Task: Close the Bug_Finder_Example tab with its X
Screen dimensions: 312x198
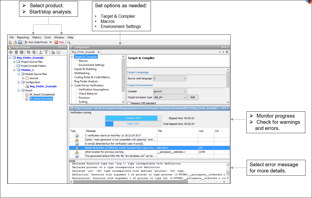Action: (98, 52)
